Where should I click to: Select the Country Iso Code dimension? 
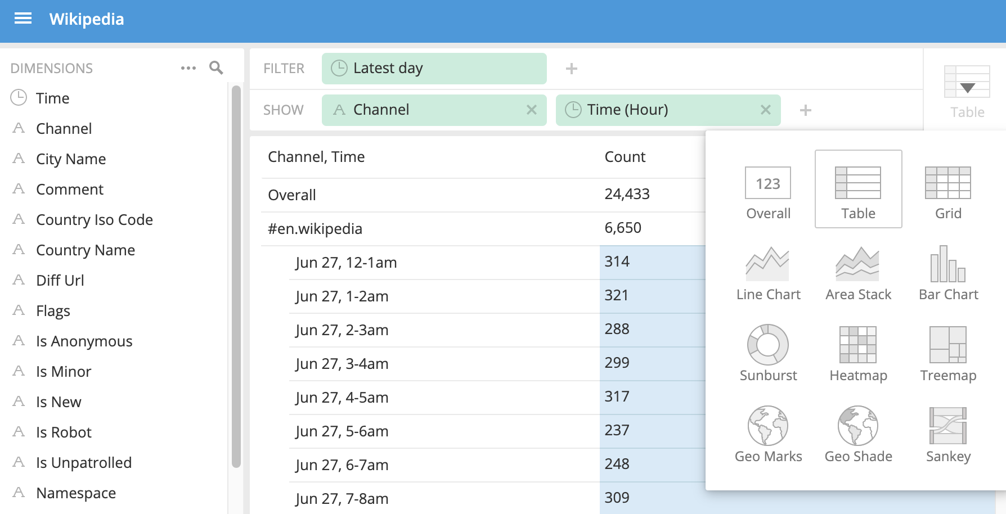click(x=115, y=219)
